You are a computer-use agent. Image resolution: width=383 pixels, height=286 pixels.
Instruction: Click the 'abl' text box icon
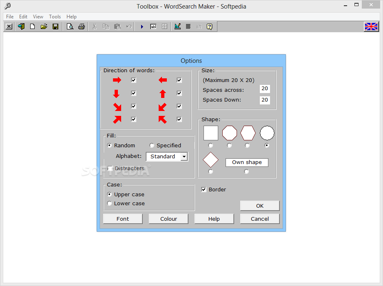(153, 27)
